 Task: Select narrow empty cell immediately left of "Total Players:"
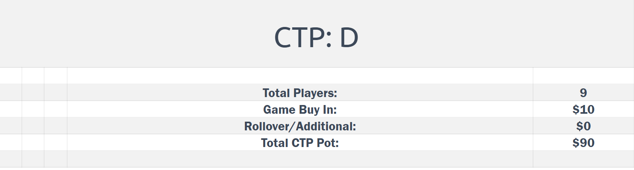[x=56, y=93]
